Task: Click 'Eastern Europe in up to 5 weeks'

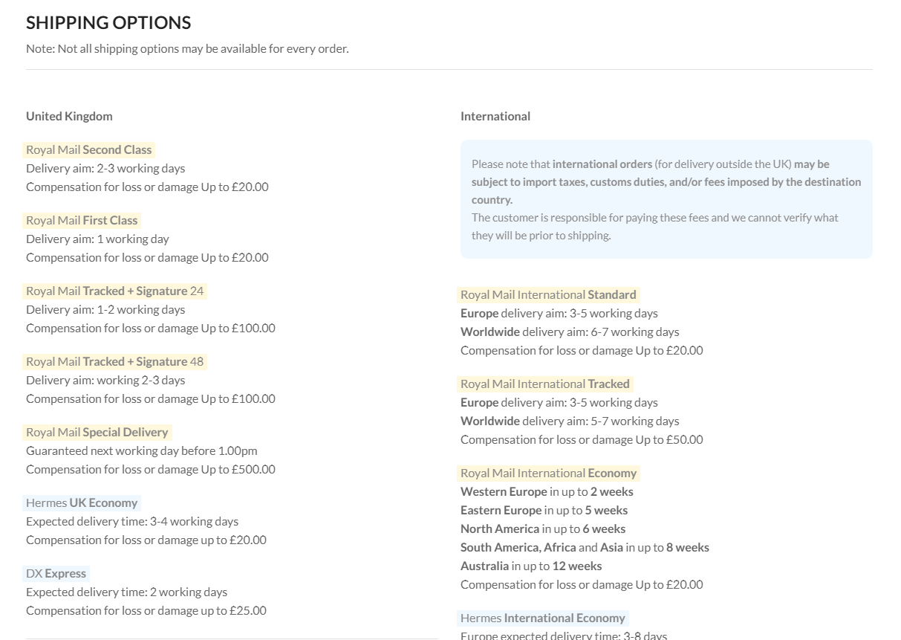Action: pos(544,510)
